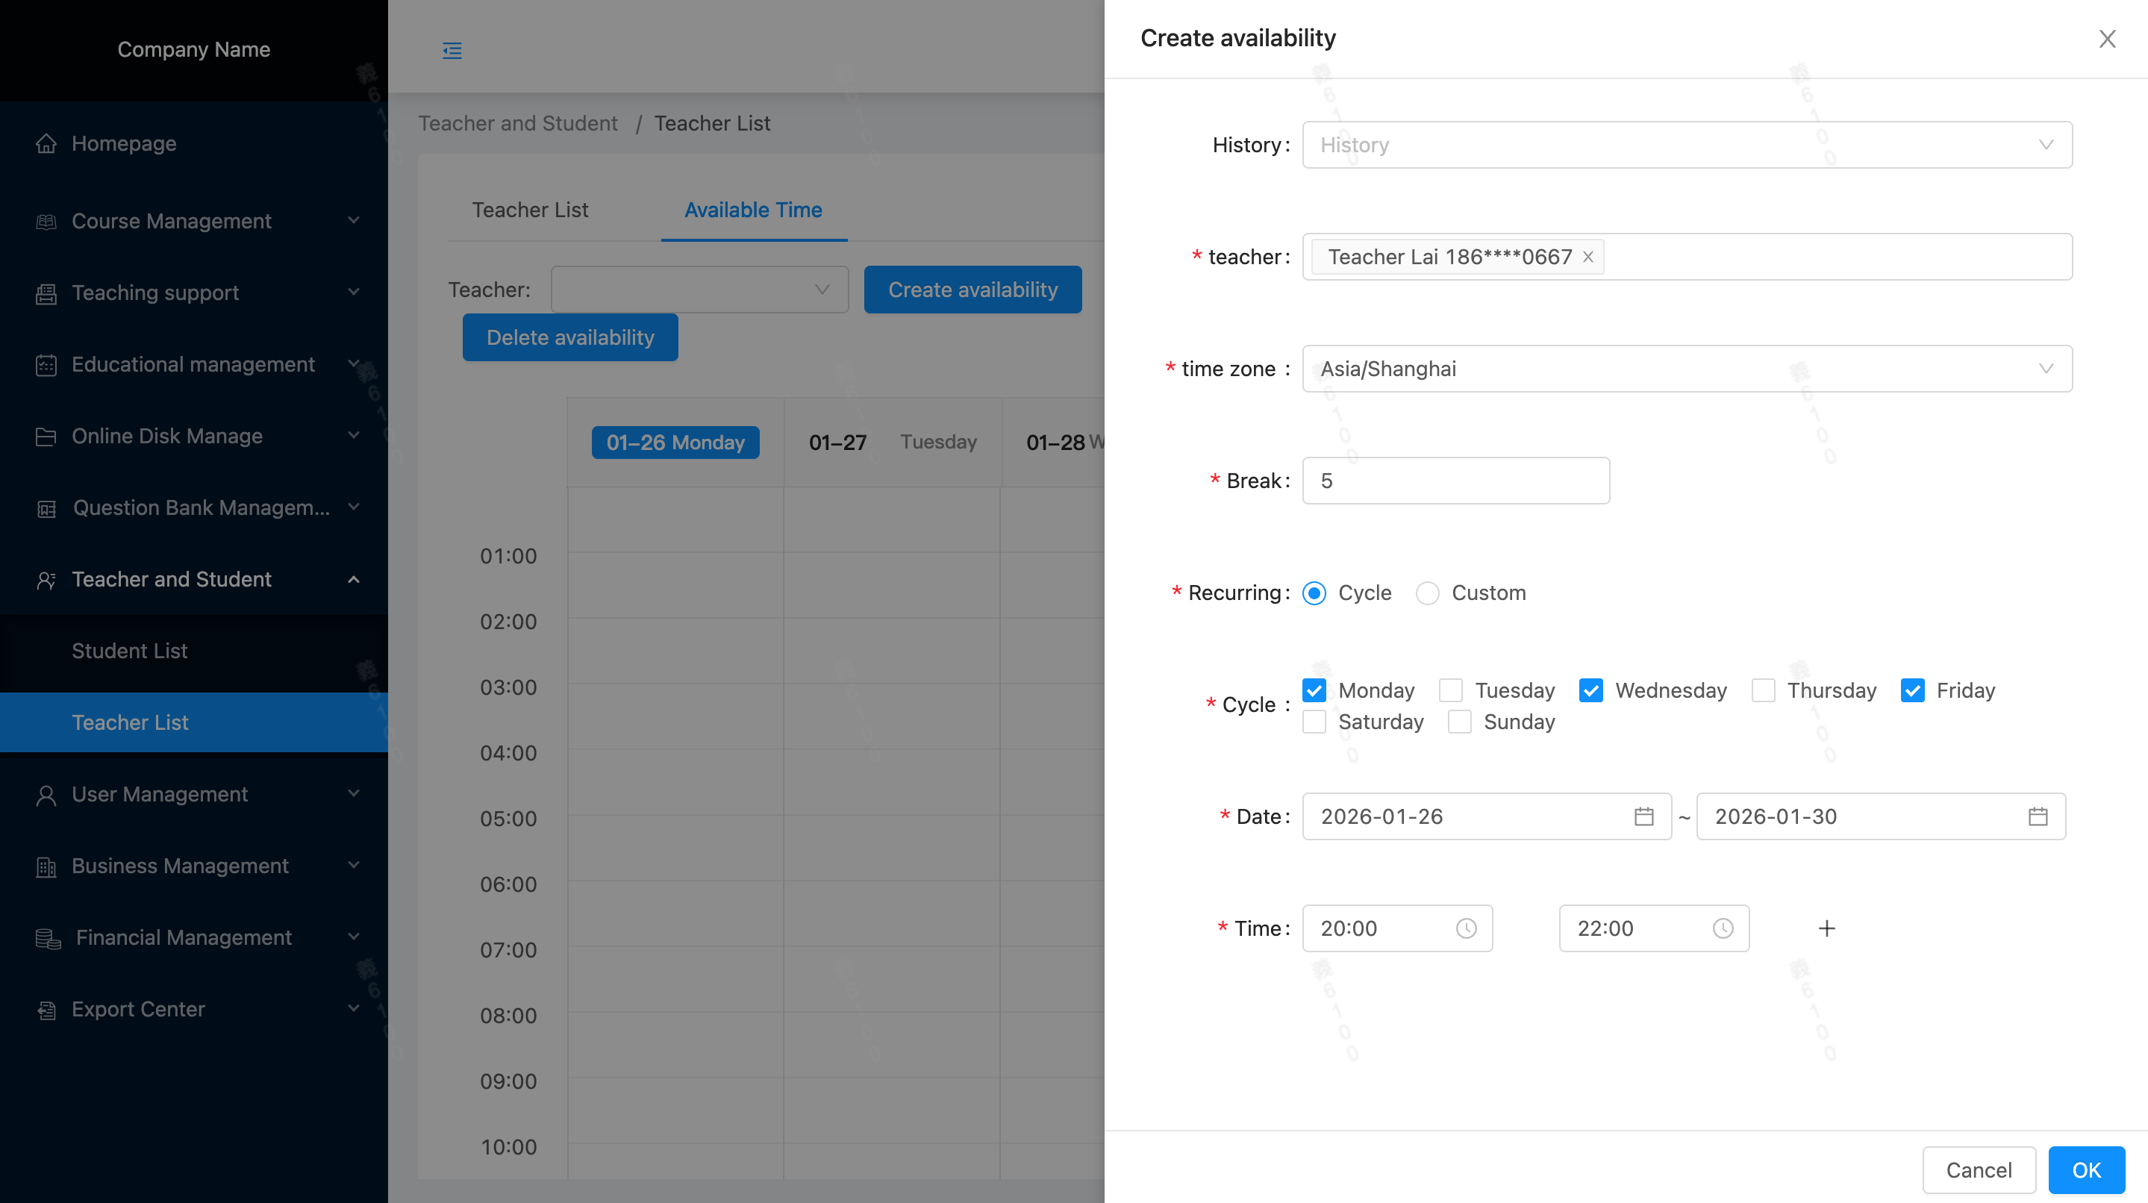Click the plus icon to add time slot
2148x1203 pixels.
click(x=1826, y=928)
